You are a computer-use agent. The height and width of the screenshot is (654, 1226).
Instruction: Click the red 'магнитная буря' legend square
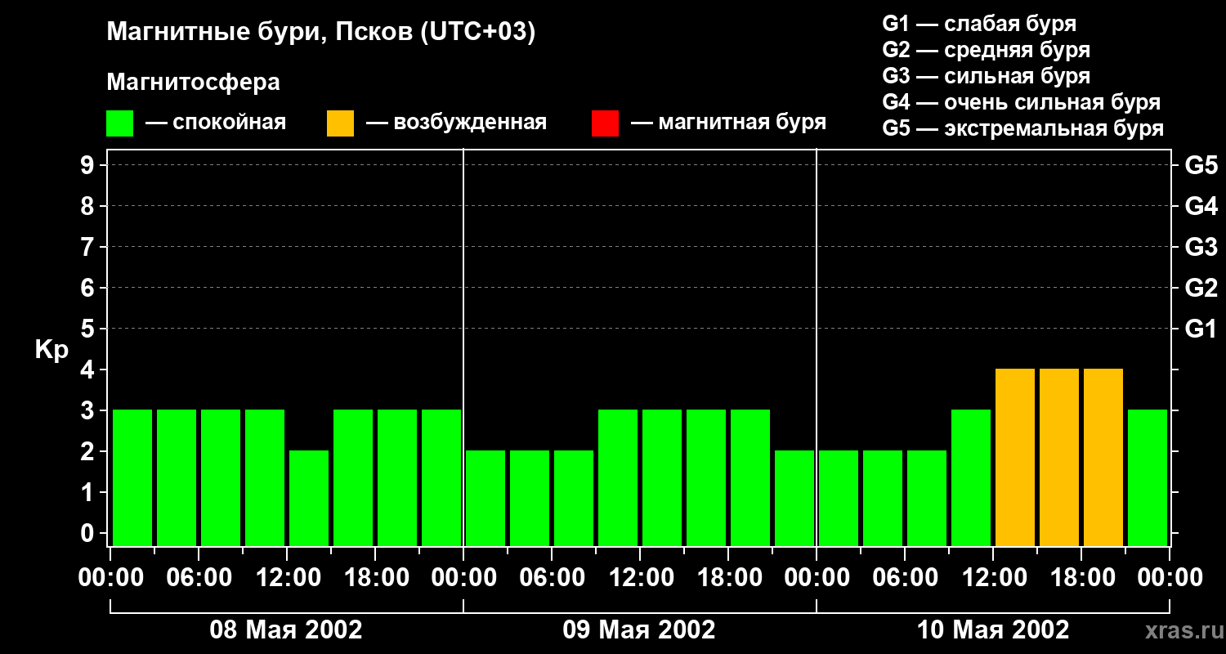coord(605,123)
